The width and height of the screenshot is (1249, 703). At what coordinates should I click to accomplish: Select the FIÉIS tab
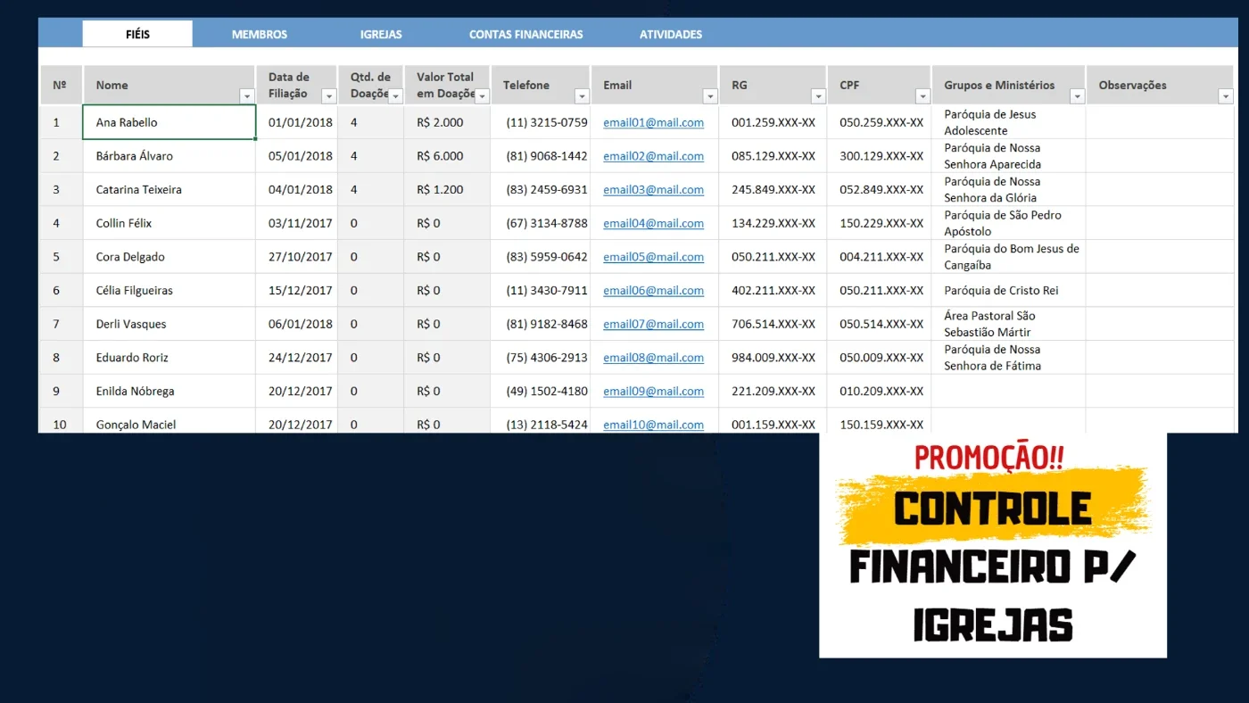137,34
